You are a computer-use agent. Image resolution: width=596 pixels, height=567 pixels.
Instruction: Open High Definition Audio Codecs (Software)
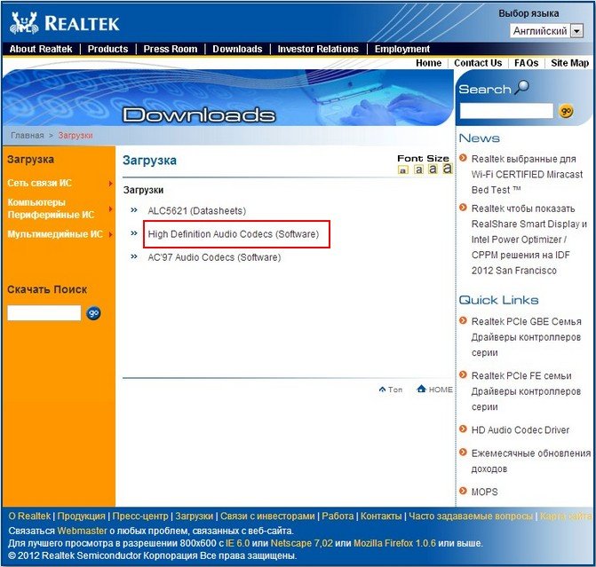234,234
